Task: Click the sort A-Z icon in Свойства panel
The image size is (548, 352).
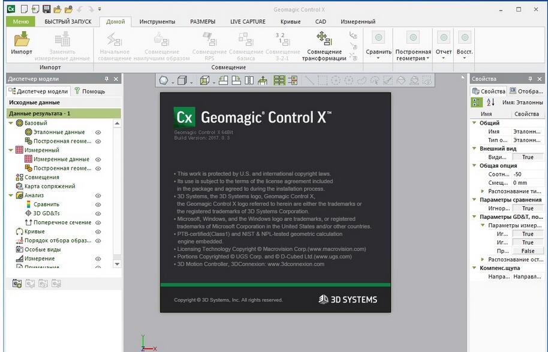Action: tap(490, 102)
